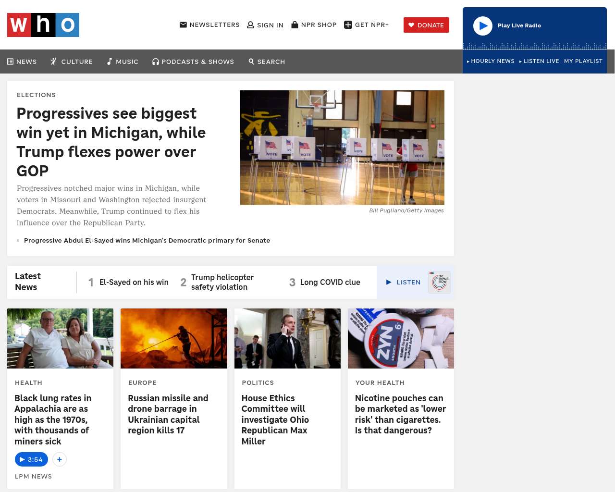Click the Culture figure icon
The width and height of the screenshot is (615, 492).
(54, 61)
